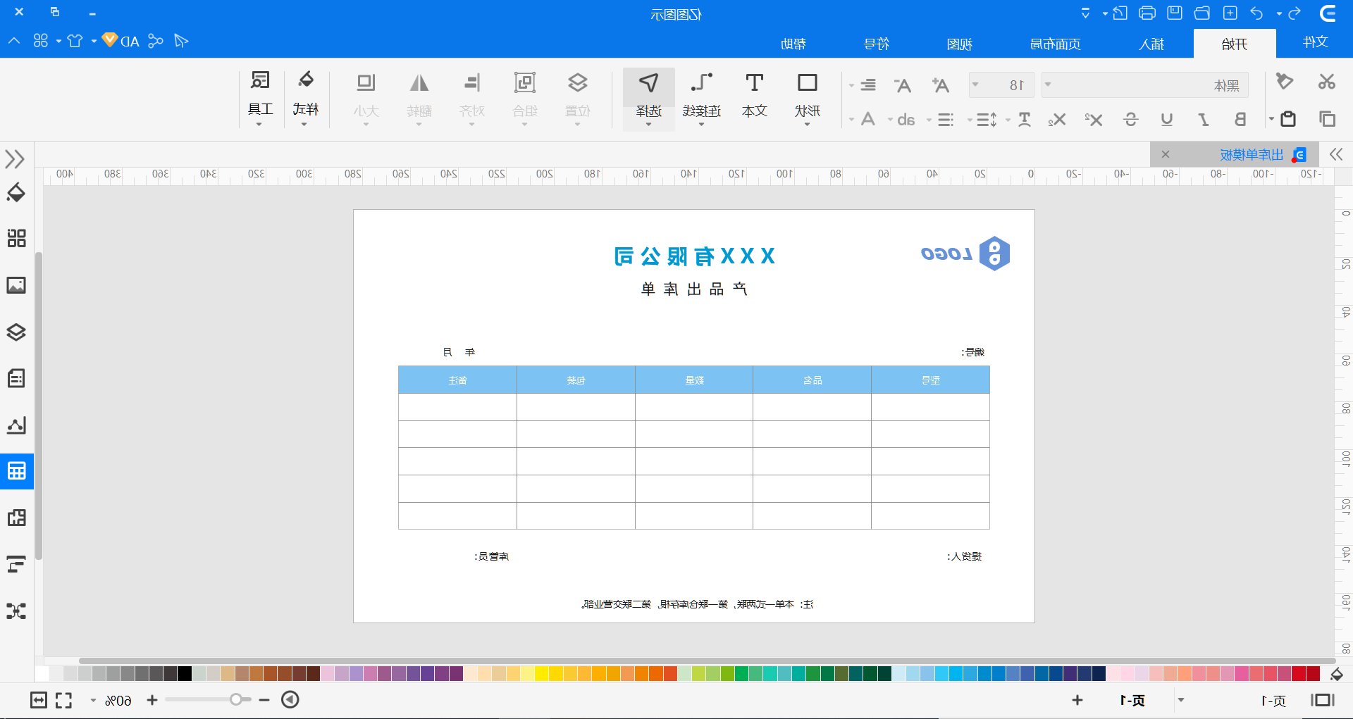This screenshot has width=1353, height=719.
Task: Click the paper-plane send icon
Action: click(x=181, y=41)
